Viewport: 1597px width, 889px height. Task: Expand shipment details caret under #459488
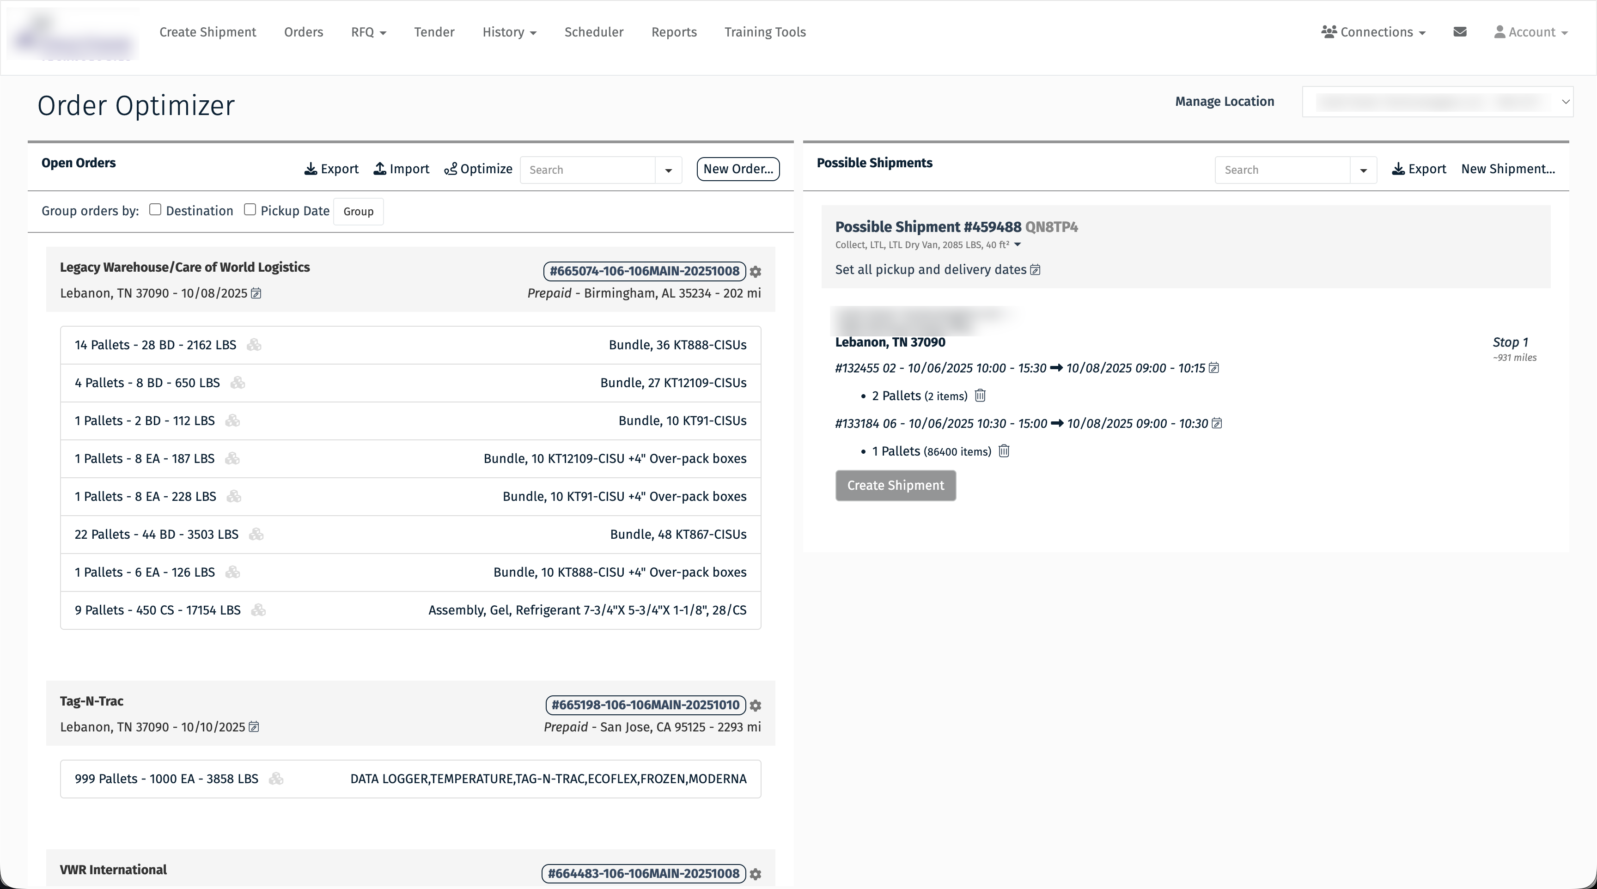(1018, 244)
